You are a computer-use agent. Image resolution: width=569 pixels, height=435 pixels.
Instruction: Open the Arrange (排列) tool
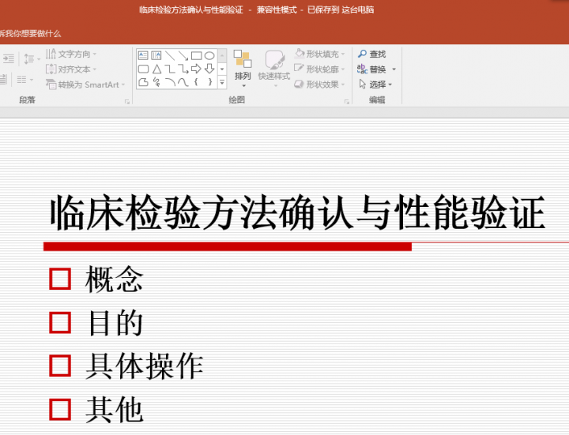click(243, 67)
